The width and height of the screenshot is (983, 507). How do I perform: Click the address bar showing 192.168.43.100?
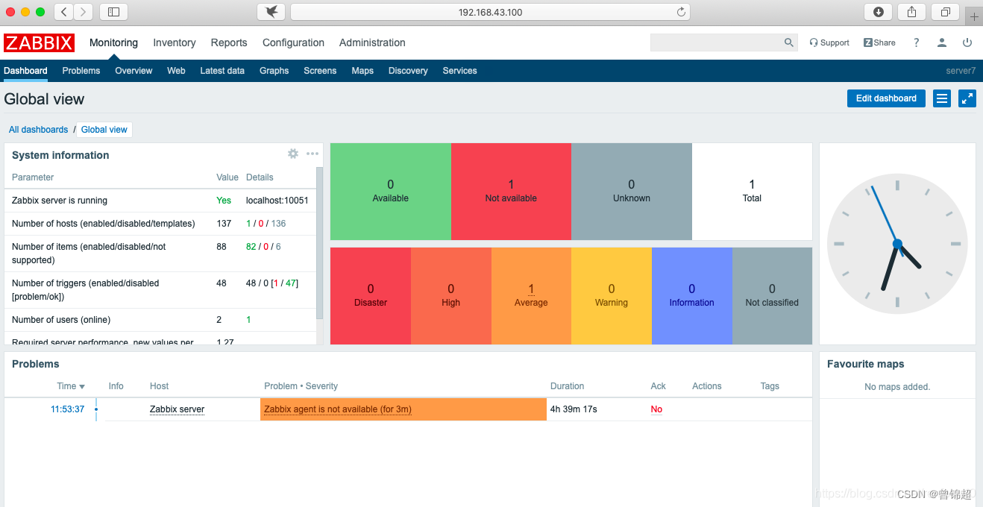point(490,12)
